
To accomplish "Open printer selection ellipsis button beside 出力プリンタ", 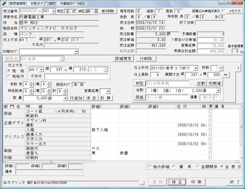I will point(142,183).
